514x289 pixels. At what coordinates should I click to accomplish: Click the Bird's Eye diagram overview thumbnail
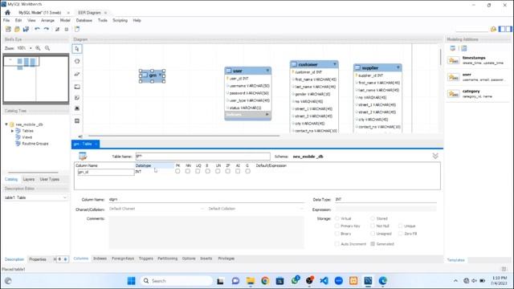click(x=36, y=79)
